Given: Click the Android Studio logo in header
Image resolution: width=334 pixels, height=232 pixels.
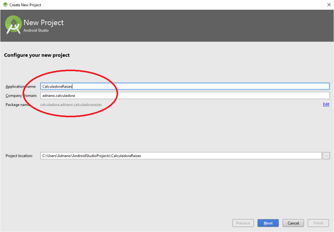Looking at the screenshot, I should click(x=13, y=24).
